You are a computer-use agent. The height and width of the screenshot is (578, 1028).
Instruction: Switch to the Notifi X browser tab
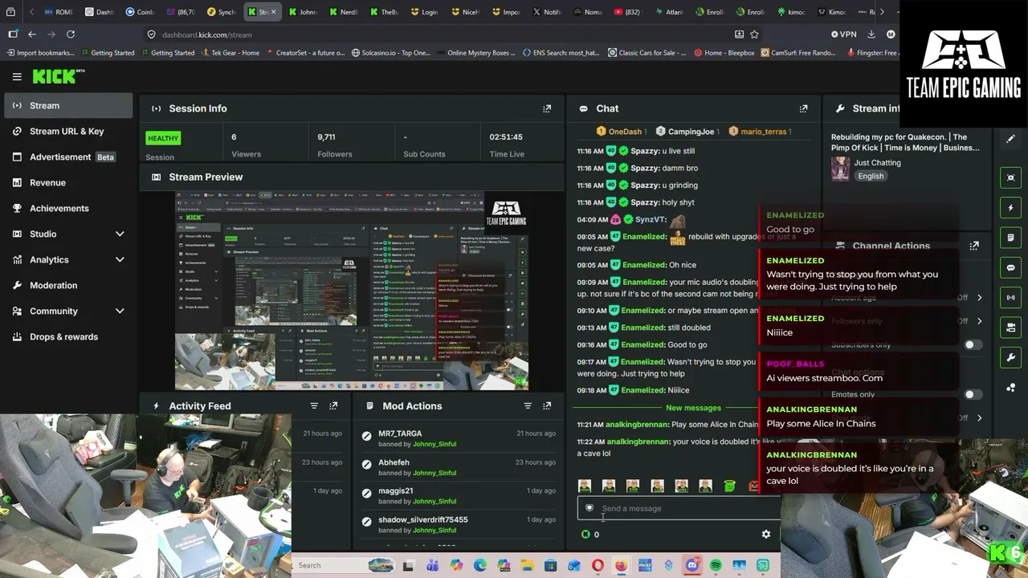548,12
